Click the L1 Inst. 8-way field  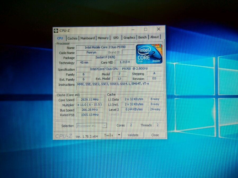click(155, 104)
